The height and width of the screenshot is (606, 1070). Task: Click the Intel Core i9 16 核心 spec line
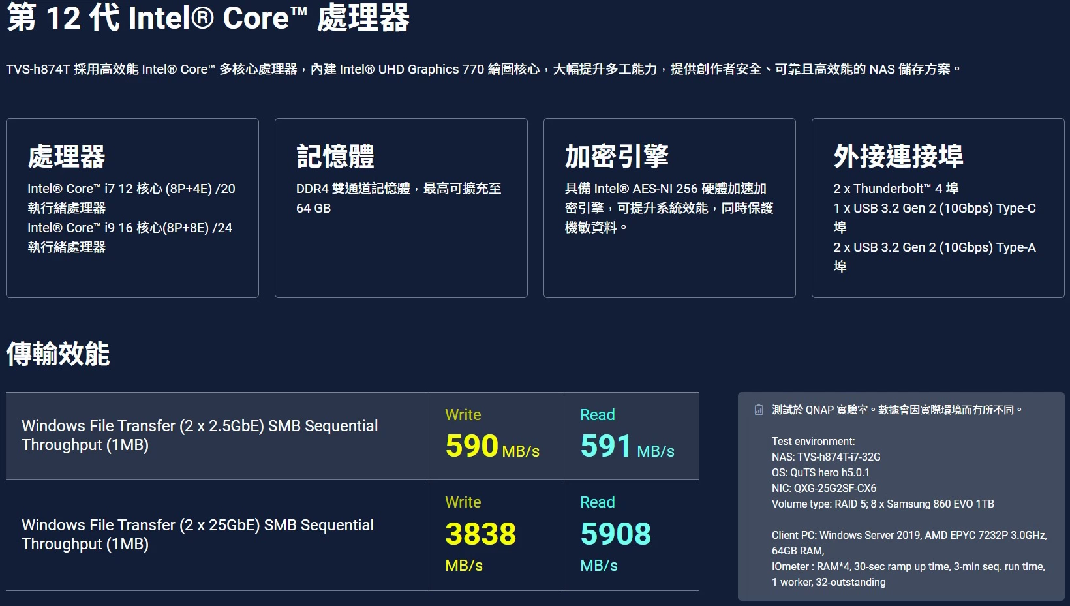coord(130,237)
